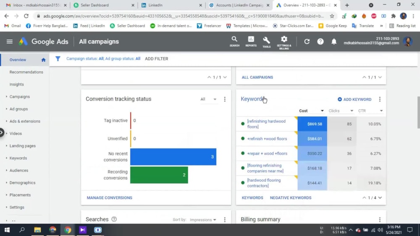The height and width of the screenshot is (236, 420).
Task: Open File Explorer from taskbar
Action: [37, 230]
